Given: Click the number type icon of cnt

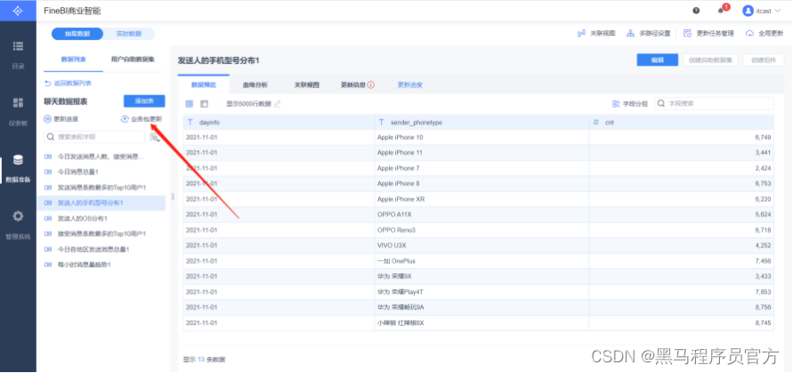Looking at the screenshot, I should tap(595, 123).
